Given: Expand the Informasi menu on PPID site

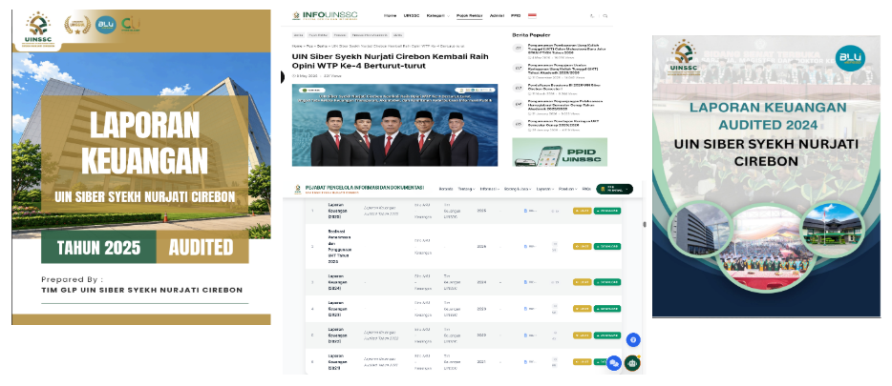Looking at the screenshot, I should (x=489, y=189).
